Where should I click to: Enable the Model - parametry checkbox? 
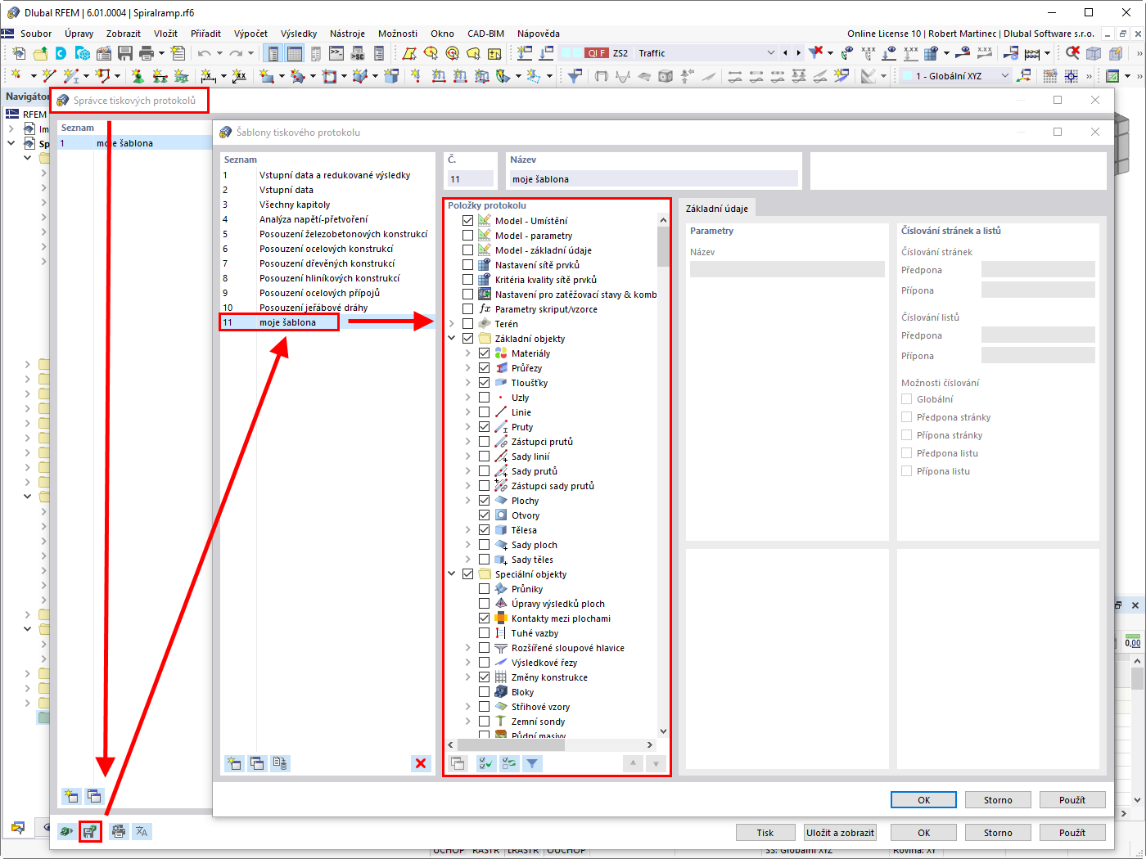pyautogui.click(x=467, y=235)
